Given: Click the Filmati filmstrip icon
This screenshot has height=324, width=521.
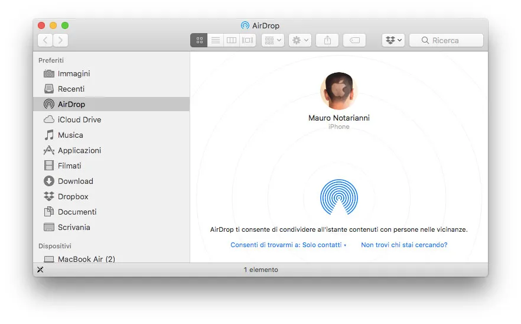Looking at the screenshot, I should point(49,166).
